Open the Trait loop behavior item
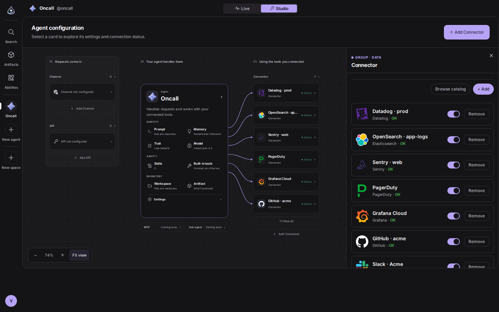 coord(165,146)
